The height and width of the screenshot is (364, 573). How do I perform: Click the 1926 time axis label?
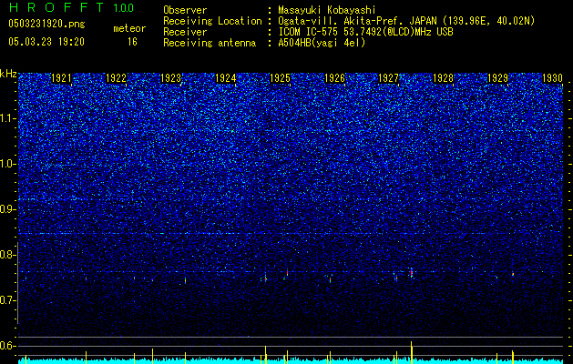(x=334, y=77)
